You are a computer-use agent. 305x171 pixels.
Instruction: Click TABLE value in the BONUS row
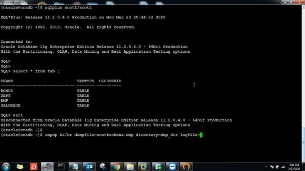click(83, 91)
